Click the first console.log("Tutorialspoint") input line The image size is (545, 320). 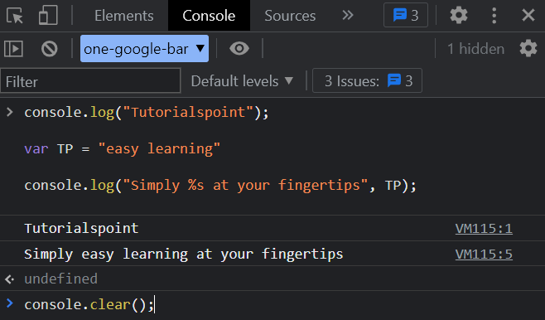(x=147, y=113)
